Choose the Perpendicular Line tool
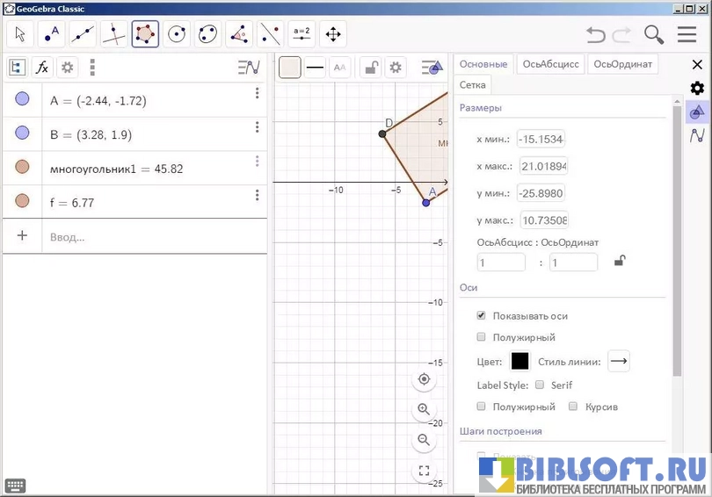 pyautogui.click(x=114, y=34)
